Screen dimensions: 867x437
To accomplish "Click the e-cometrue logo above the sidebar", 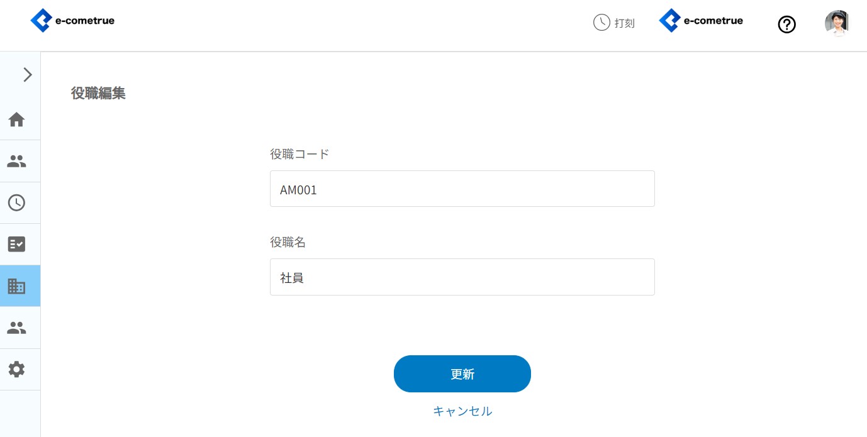I will (72, 21).
